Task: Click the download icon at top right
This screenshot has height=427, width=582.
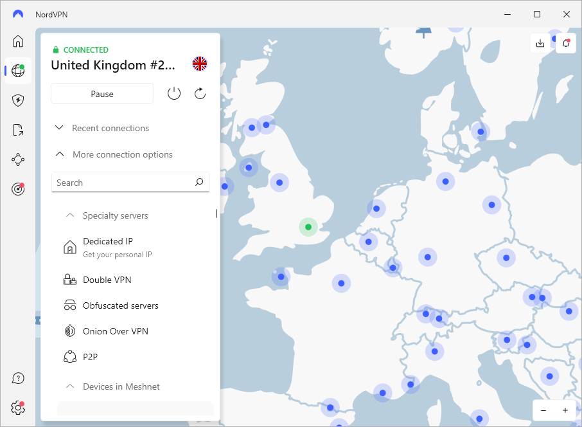Action: click(x=540, y=43)
